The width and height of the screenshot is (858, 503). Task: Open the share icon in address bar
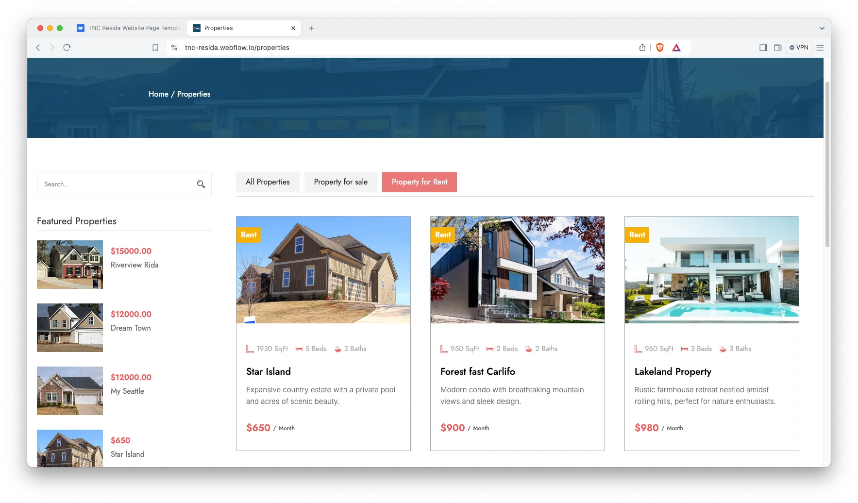point(642,48)
